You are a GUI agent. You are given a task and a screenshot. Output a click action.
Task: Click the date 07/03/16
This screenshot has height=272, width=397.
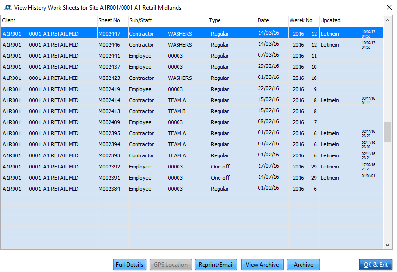click(x=268, y=55)
